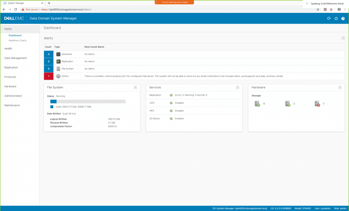This screenshot has height=211, width=349.
Task: Click the Hardware panel help icon
Action: (340, 87)
